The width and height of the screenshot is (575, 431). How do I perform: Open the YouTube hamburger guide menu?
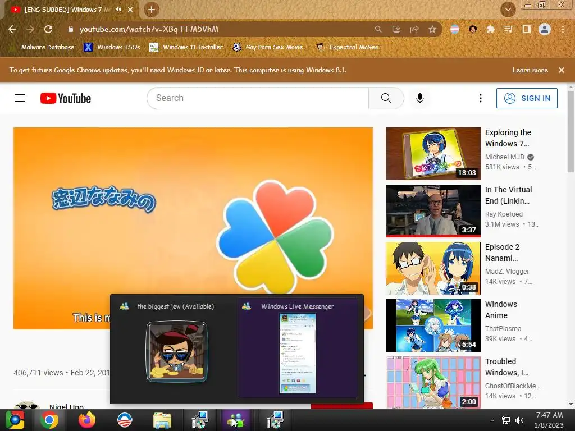[x=20, y=98]
